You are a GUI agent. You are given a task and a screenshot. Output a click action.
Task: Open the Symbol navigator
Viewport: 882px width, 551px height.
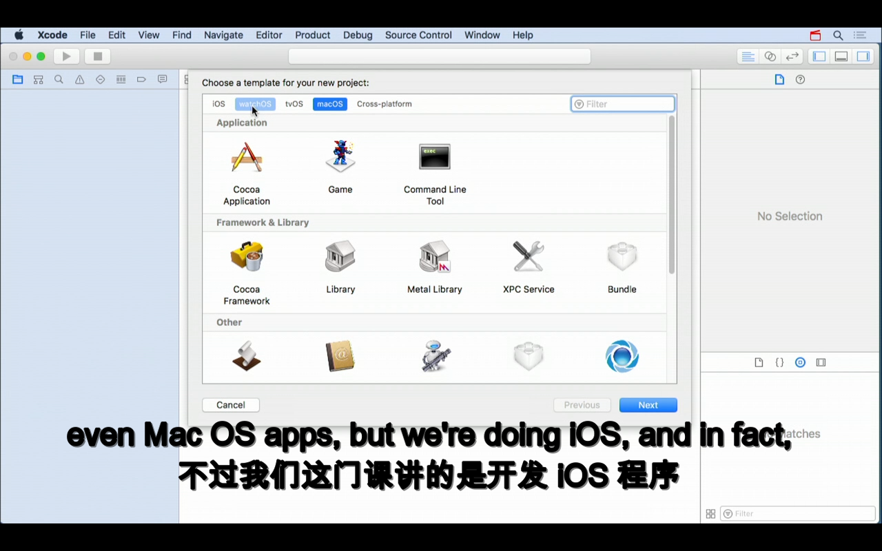click(x=39, y=80)
